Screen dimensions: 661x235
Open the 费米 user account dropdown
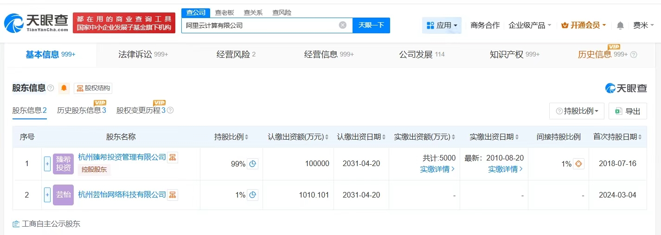click(643, 25)
